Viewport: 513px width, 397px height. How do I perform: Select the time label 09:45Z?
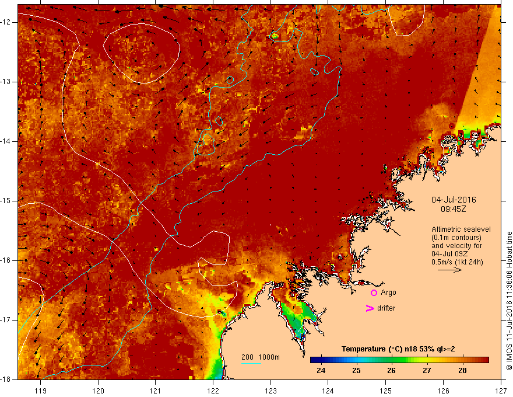click(454, 209)
